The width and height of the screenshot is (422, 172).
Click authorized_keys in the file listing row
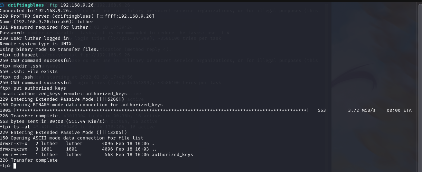172,154
